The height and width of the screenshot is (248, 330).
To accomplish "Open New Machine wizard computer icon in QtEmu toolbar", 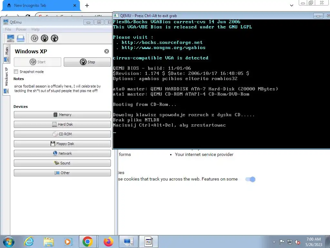I will (x=11, y=38).
